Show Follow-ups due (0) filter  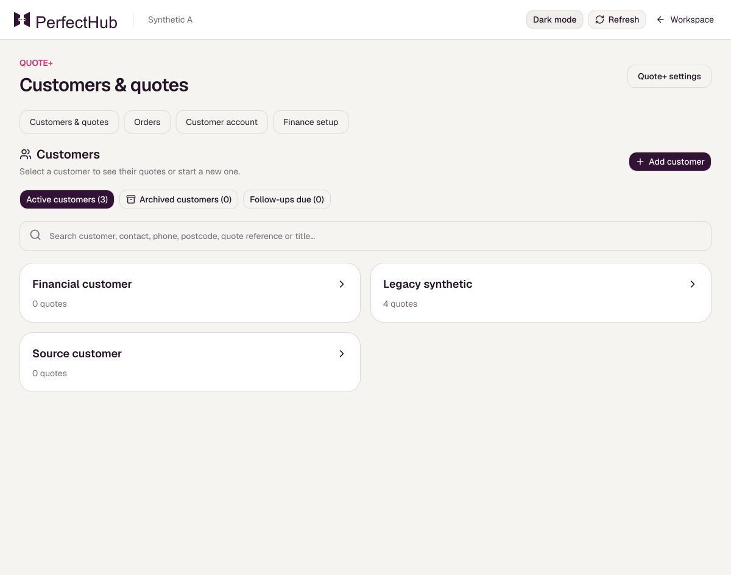tap(287, 199)
